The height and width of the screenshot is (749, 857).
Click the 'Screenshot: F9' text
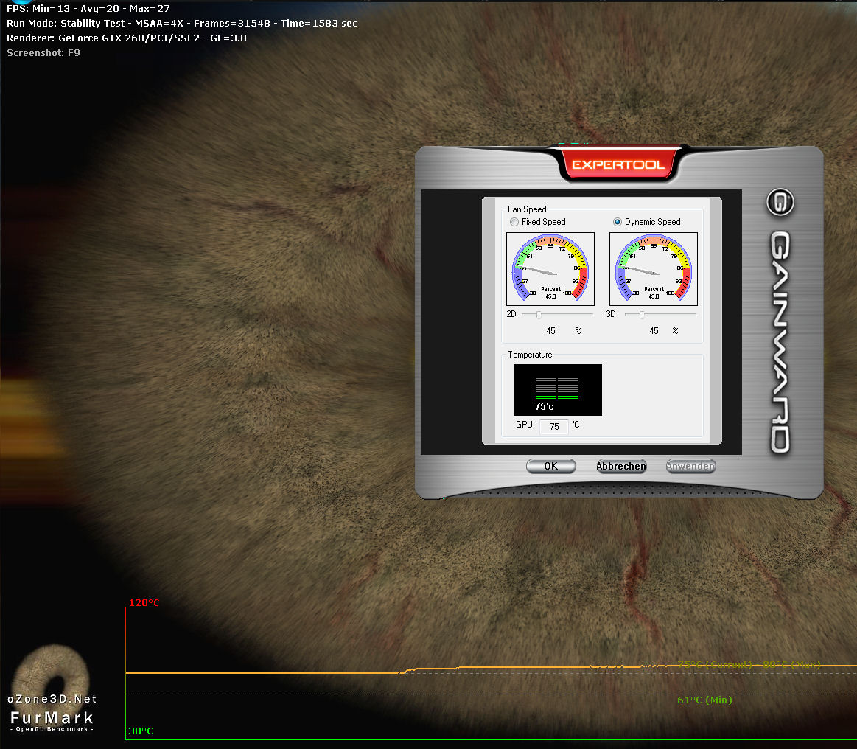(43, 53)
